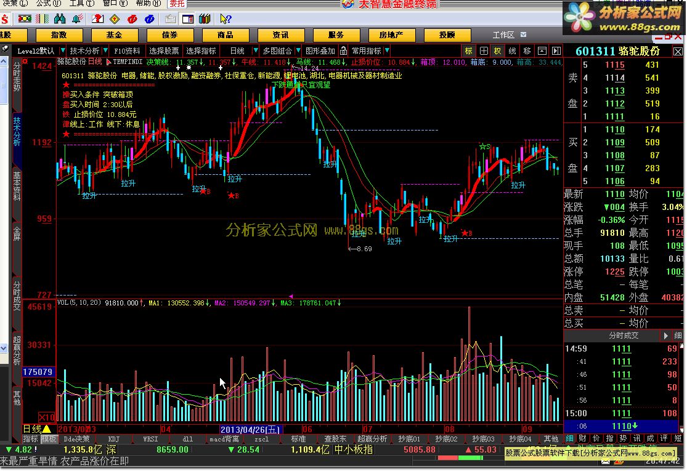
Task: Toggle the 细 detail tab at bottom right
Action: [x=569, y=438]
